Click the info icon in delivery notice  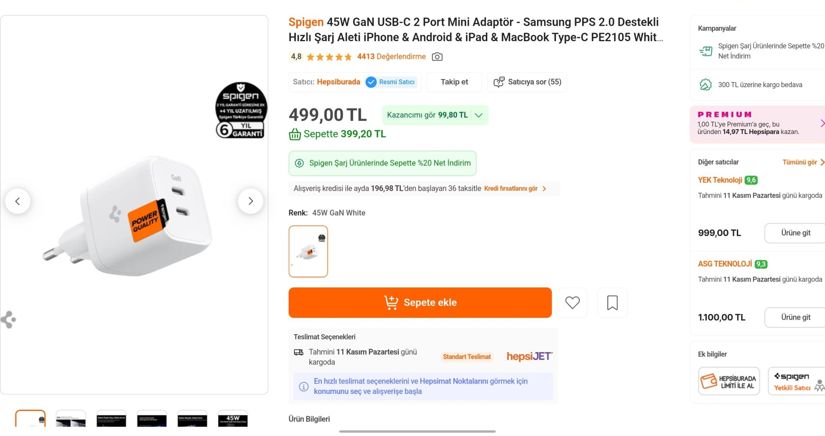[x=304, y=387]
